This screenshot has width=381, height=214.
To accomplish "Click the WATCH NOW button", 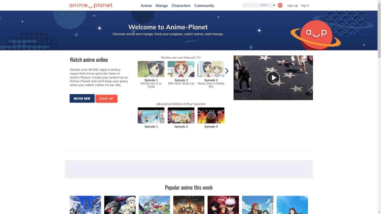I will point(82,98).
